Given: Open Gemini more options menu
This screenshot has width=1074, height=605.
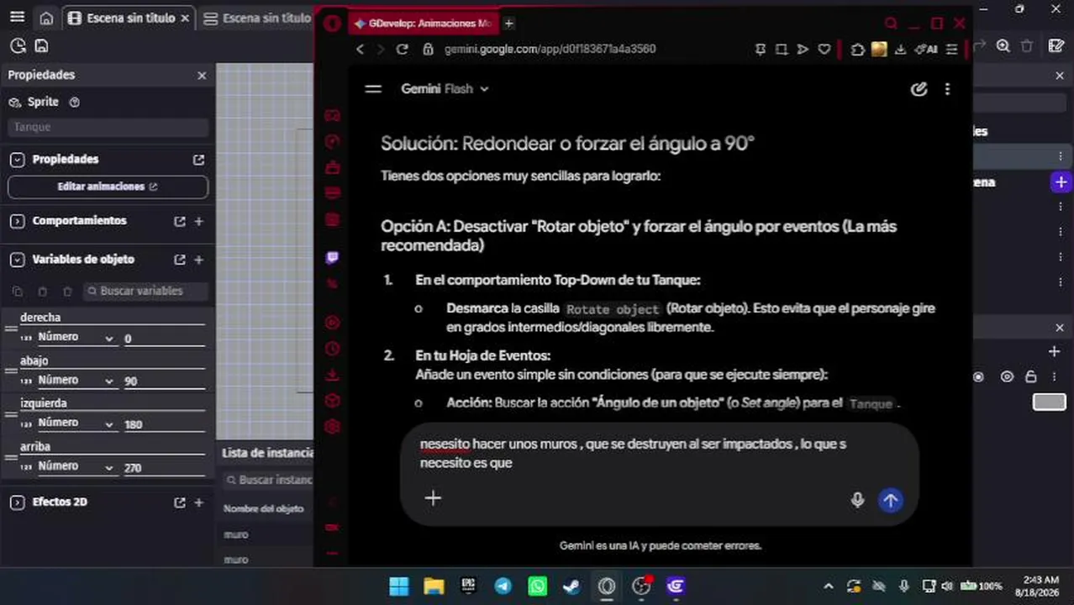Looking at the screenshot, I should (947, 88).
